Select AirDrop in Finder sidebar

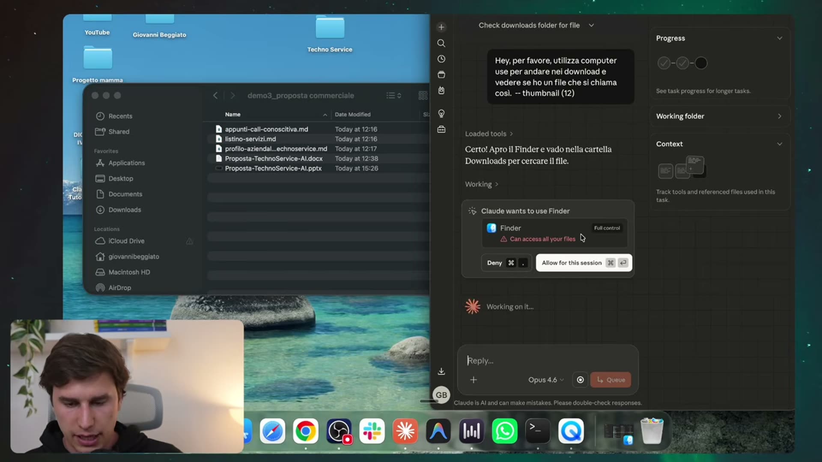point(119,287)
